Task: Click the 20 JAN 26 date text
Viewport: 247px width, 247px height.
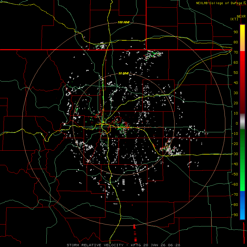Action: tap(154, 245)
